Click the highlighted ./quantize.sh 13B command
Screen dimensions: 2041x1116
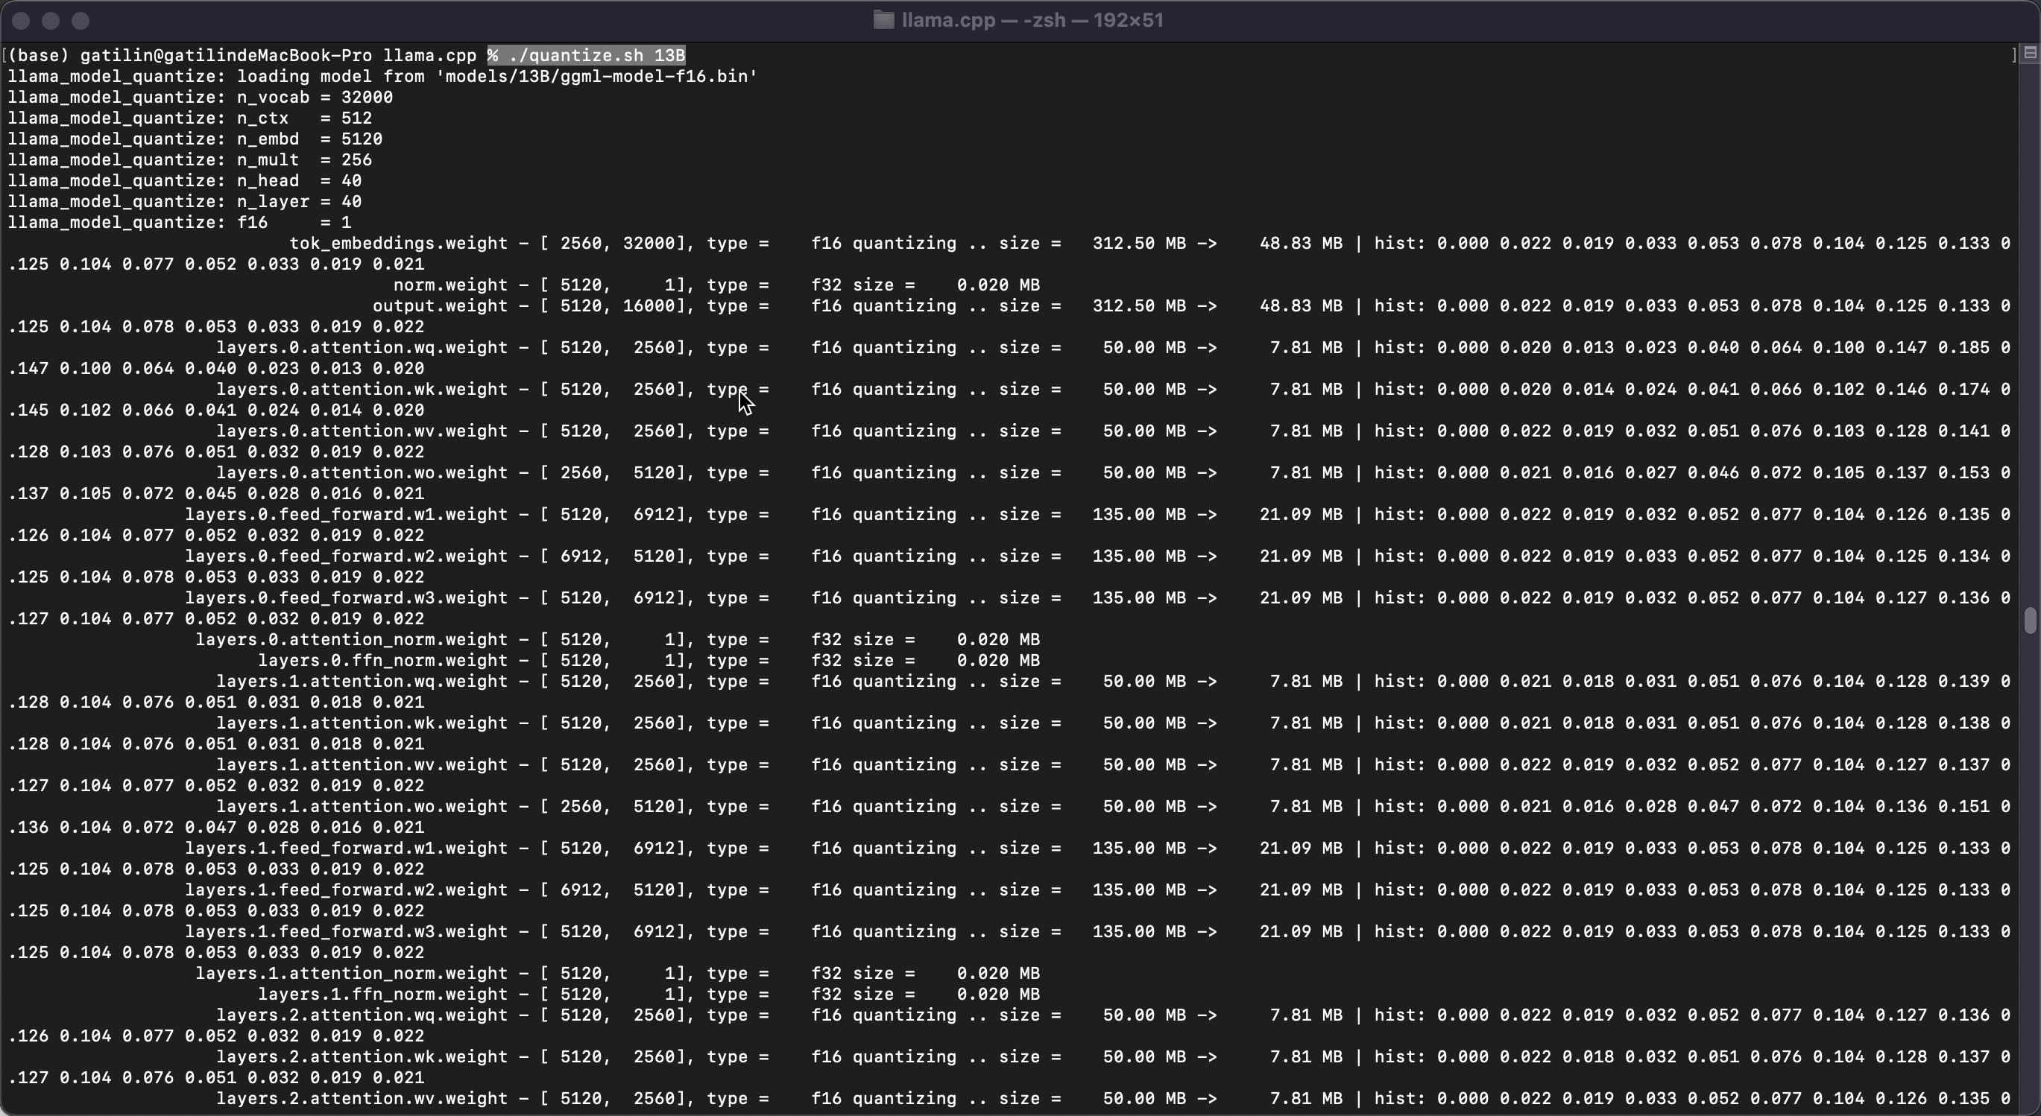pyautogui.click(x=587, y=54)
